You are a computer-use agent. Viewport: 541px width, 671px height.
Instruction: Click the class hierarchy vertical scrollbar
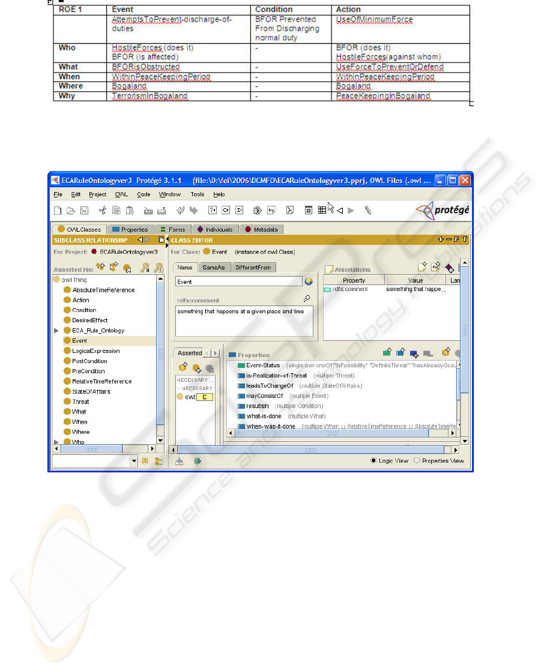[x=160, y=354]
